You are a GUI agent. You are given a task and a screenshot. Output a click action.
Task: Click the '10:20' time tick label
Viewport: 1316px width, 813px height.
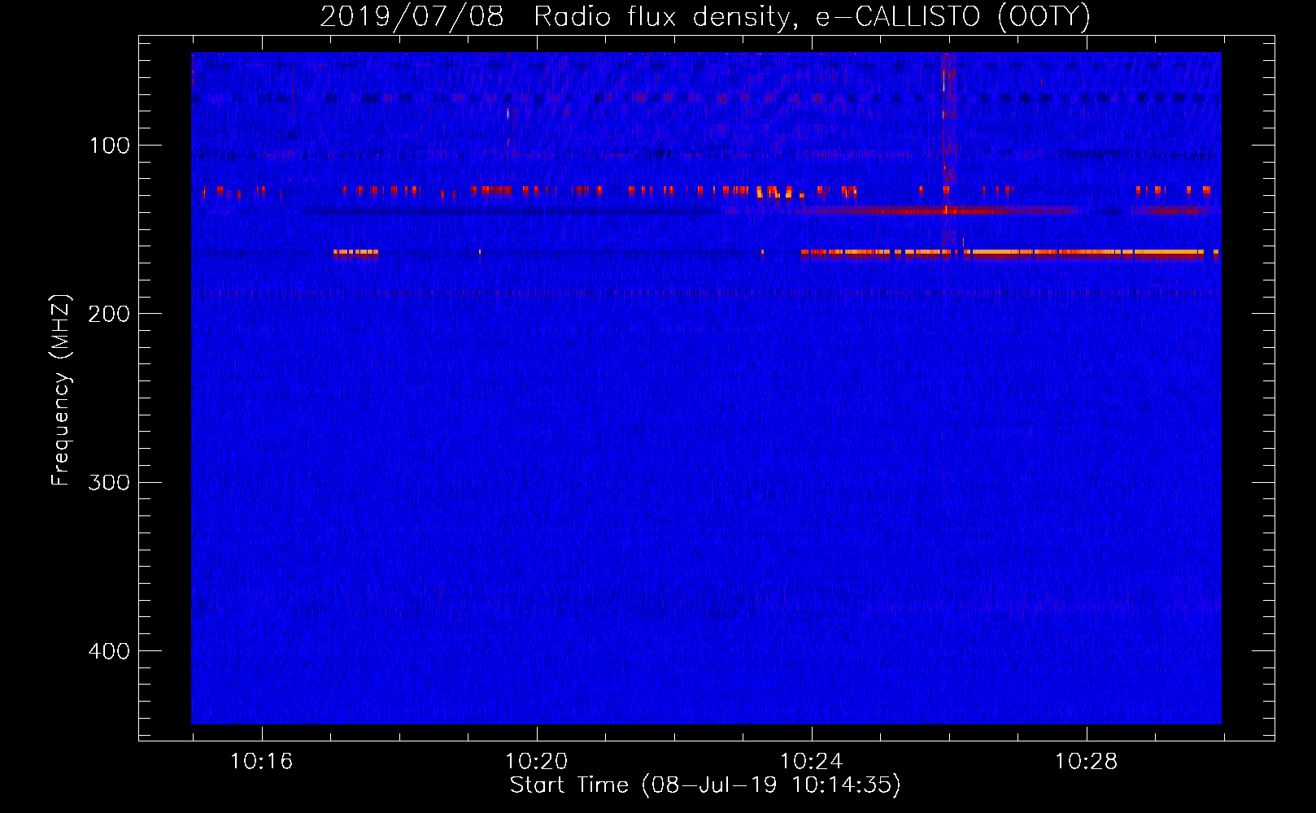pyautogui.click(x=536, y=761)
